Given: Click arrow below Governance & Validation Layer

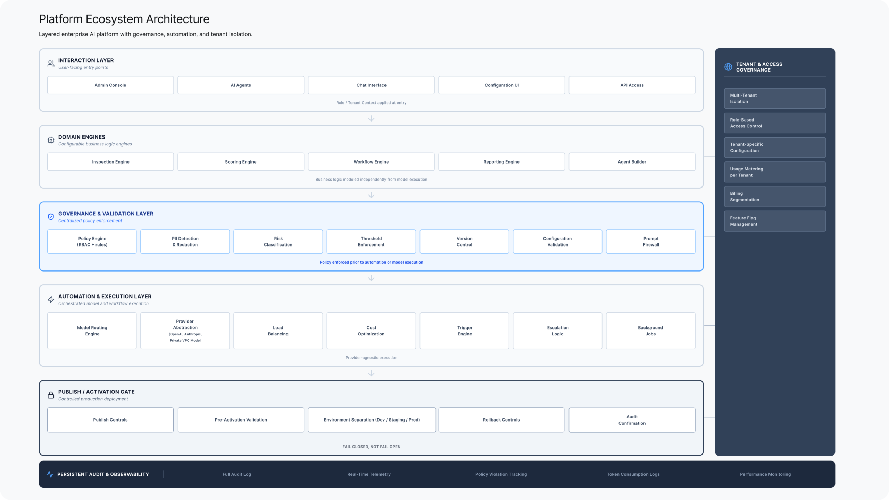Looking at the screenshot, I should pos(371,278).
